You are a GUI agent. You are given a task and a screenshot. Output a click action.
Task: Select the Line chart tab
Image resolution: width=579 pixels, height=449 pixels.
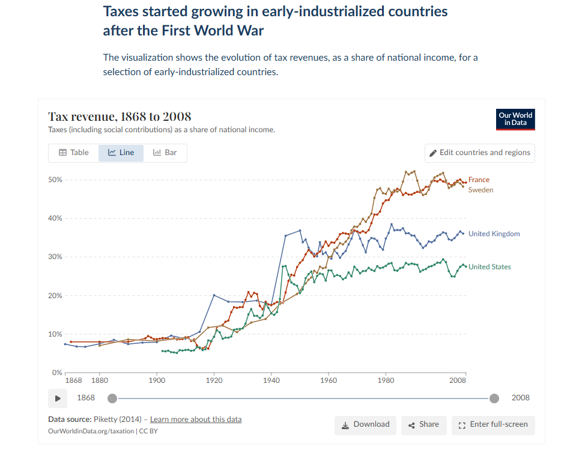coord(121,153)
